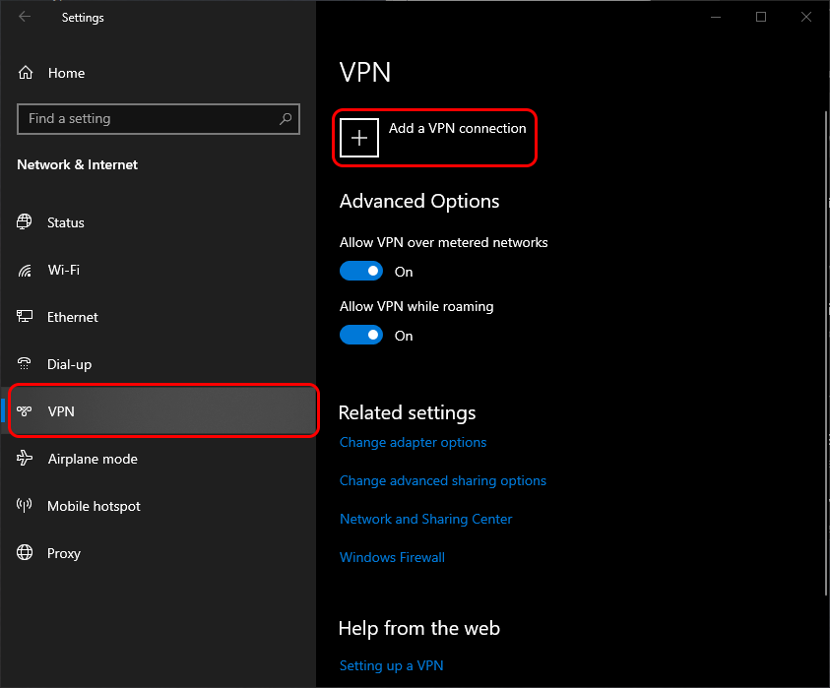This screenshot has width=830, height=688.
Task: Click the Airplane mode icon
Action: click(26, 459)
